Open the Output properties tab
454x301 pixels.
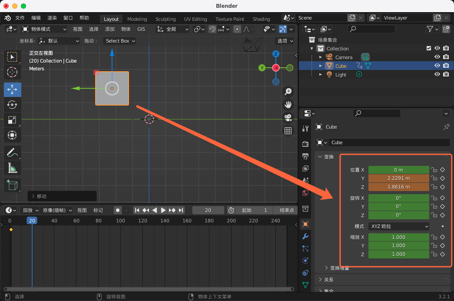(305, 156)
